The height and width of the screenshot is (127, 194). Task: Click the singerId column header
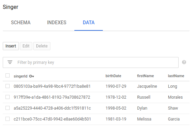point(21,76)
